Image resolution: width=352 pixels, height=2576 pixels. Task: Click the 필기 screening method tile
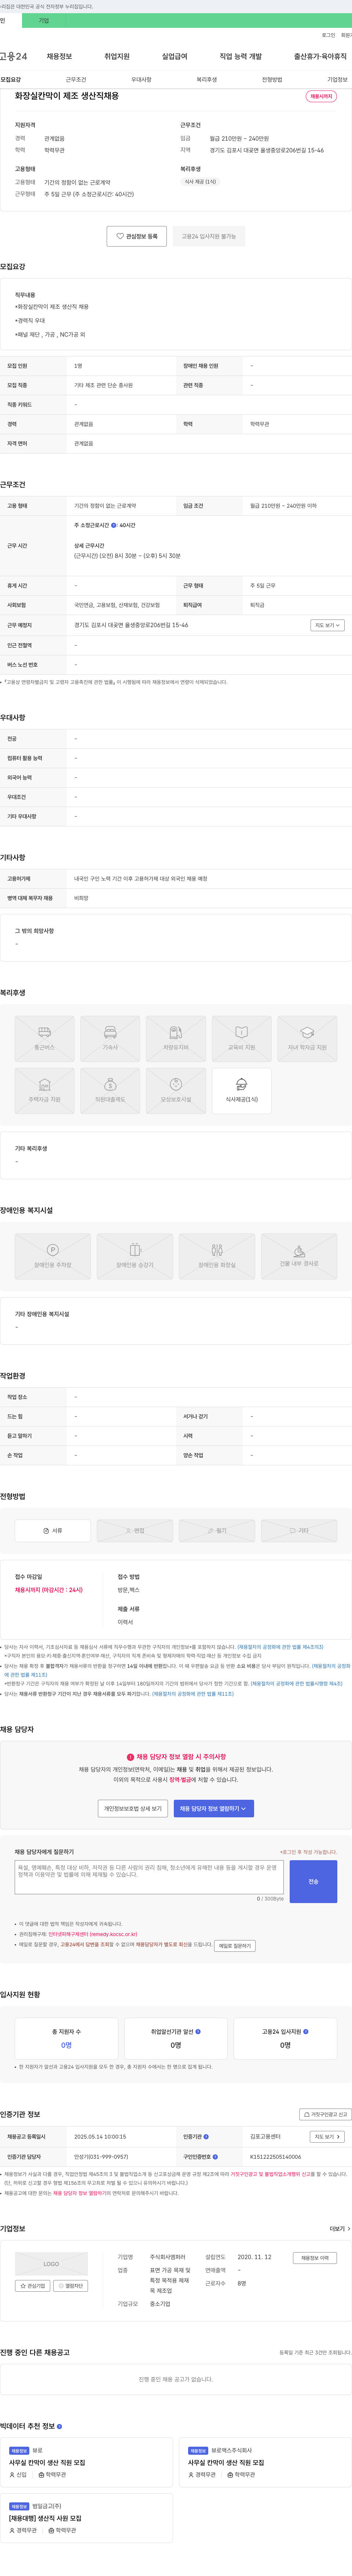pos(217,1530)
